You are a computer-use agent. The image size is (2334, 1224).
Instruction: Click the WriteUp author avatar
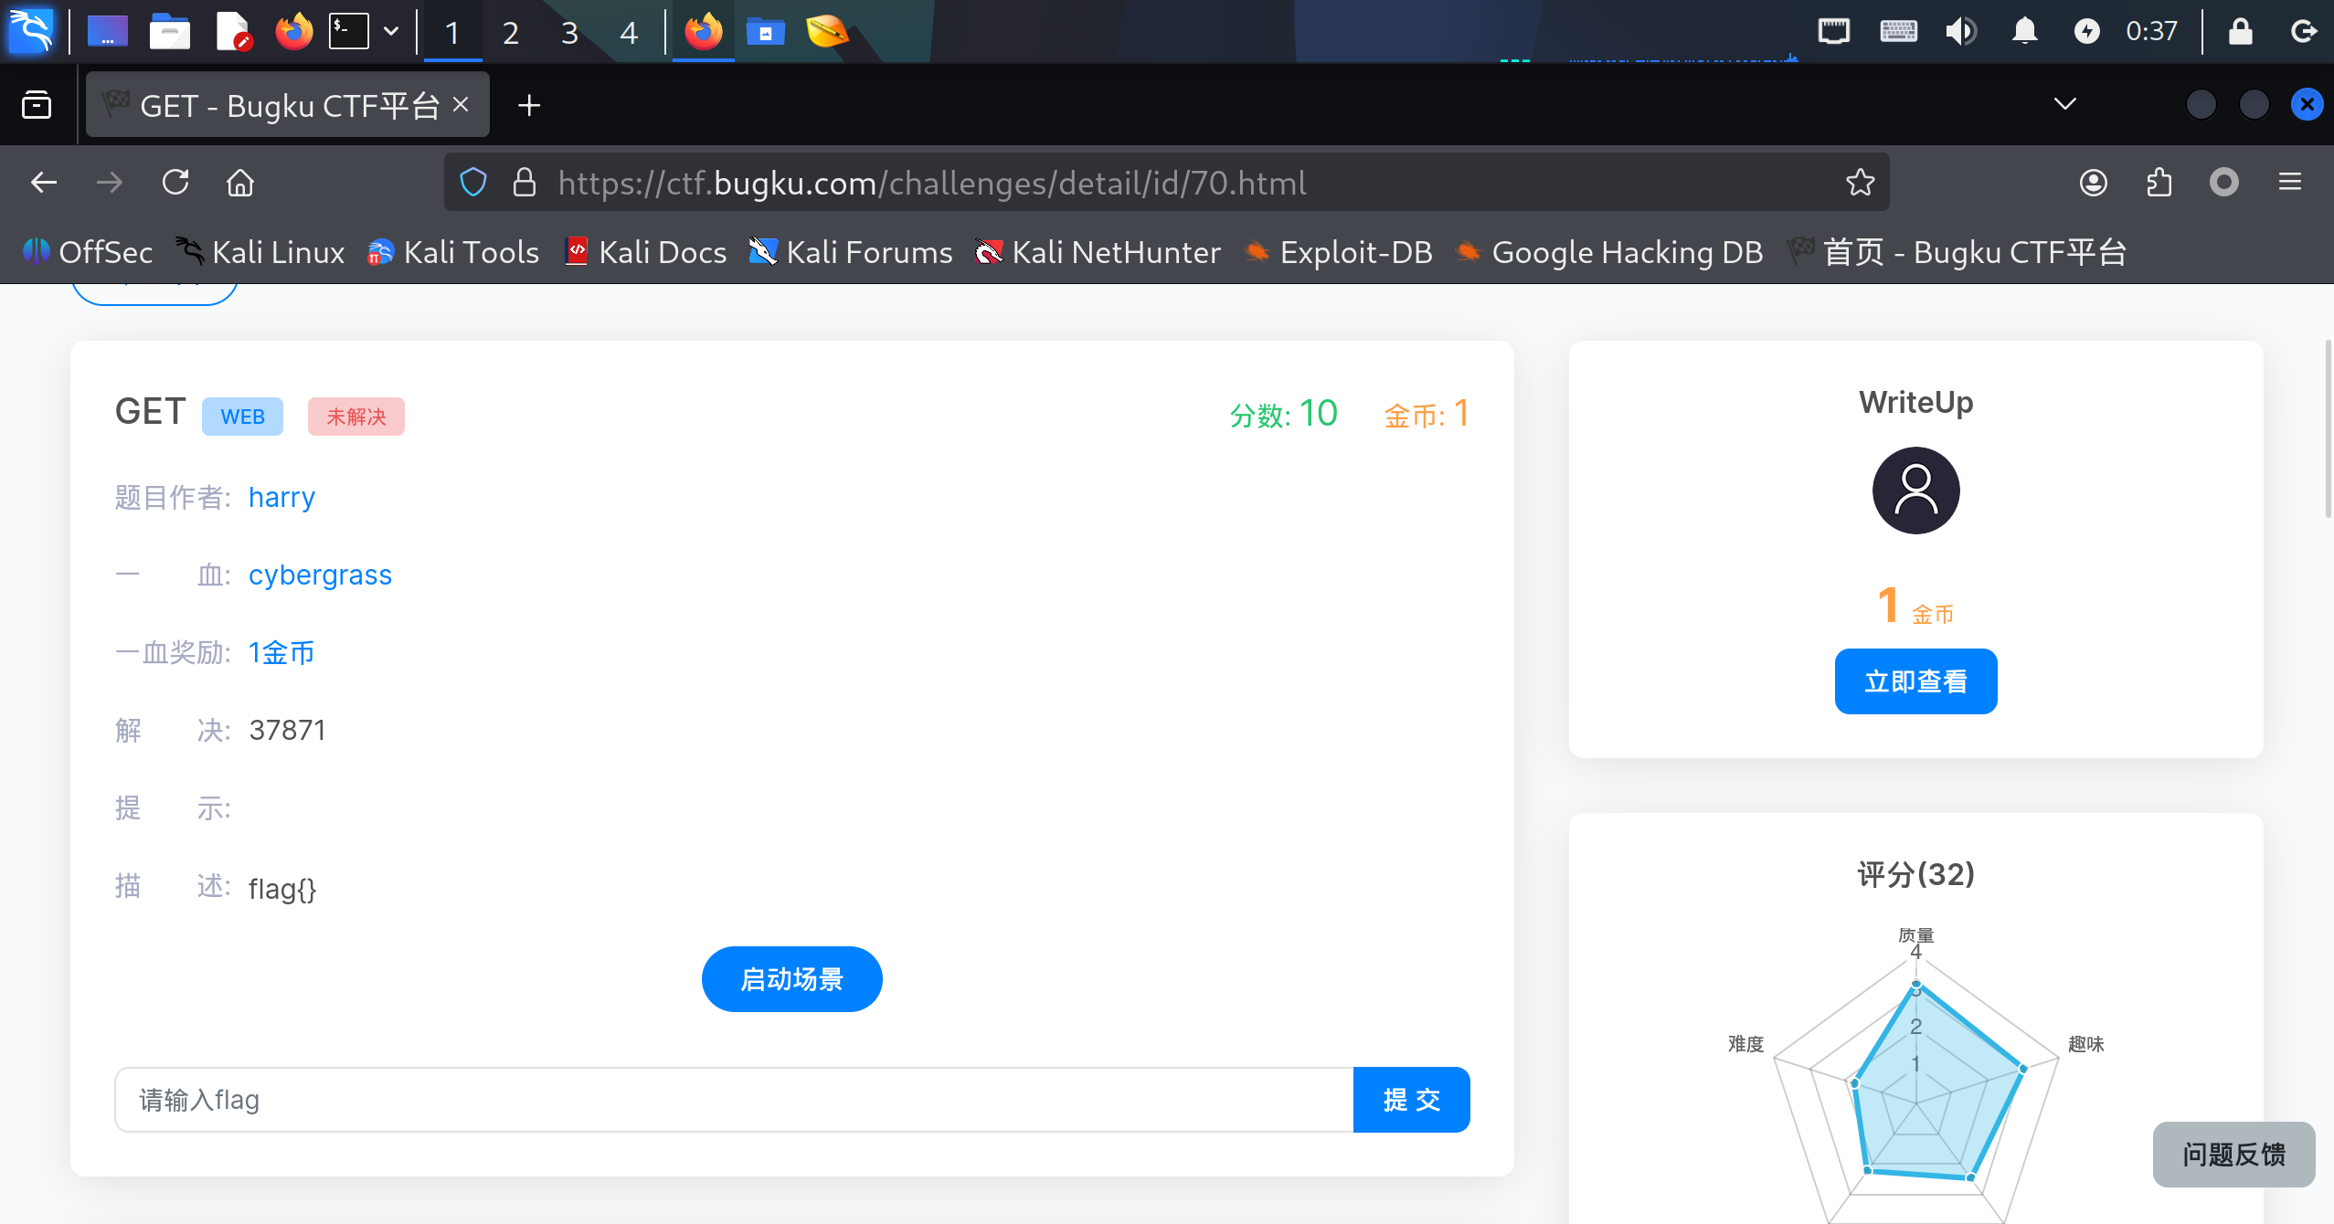[1915, 491]
